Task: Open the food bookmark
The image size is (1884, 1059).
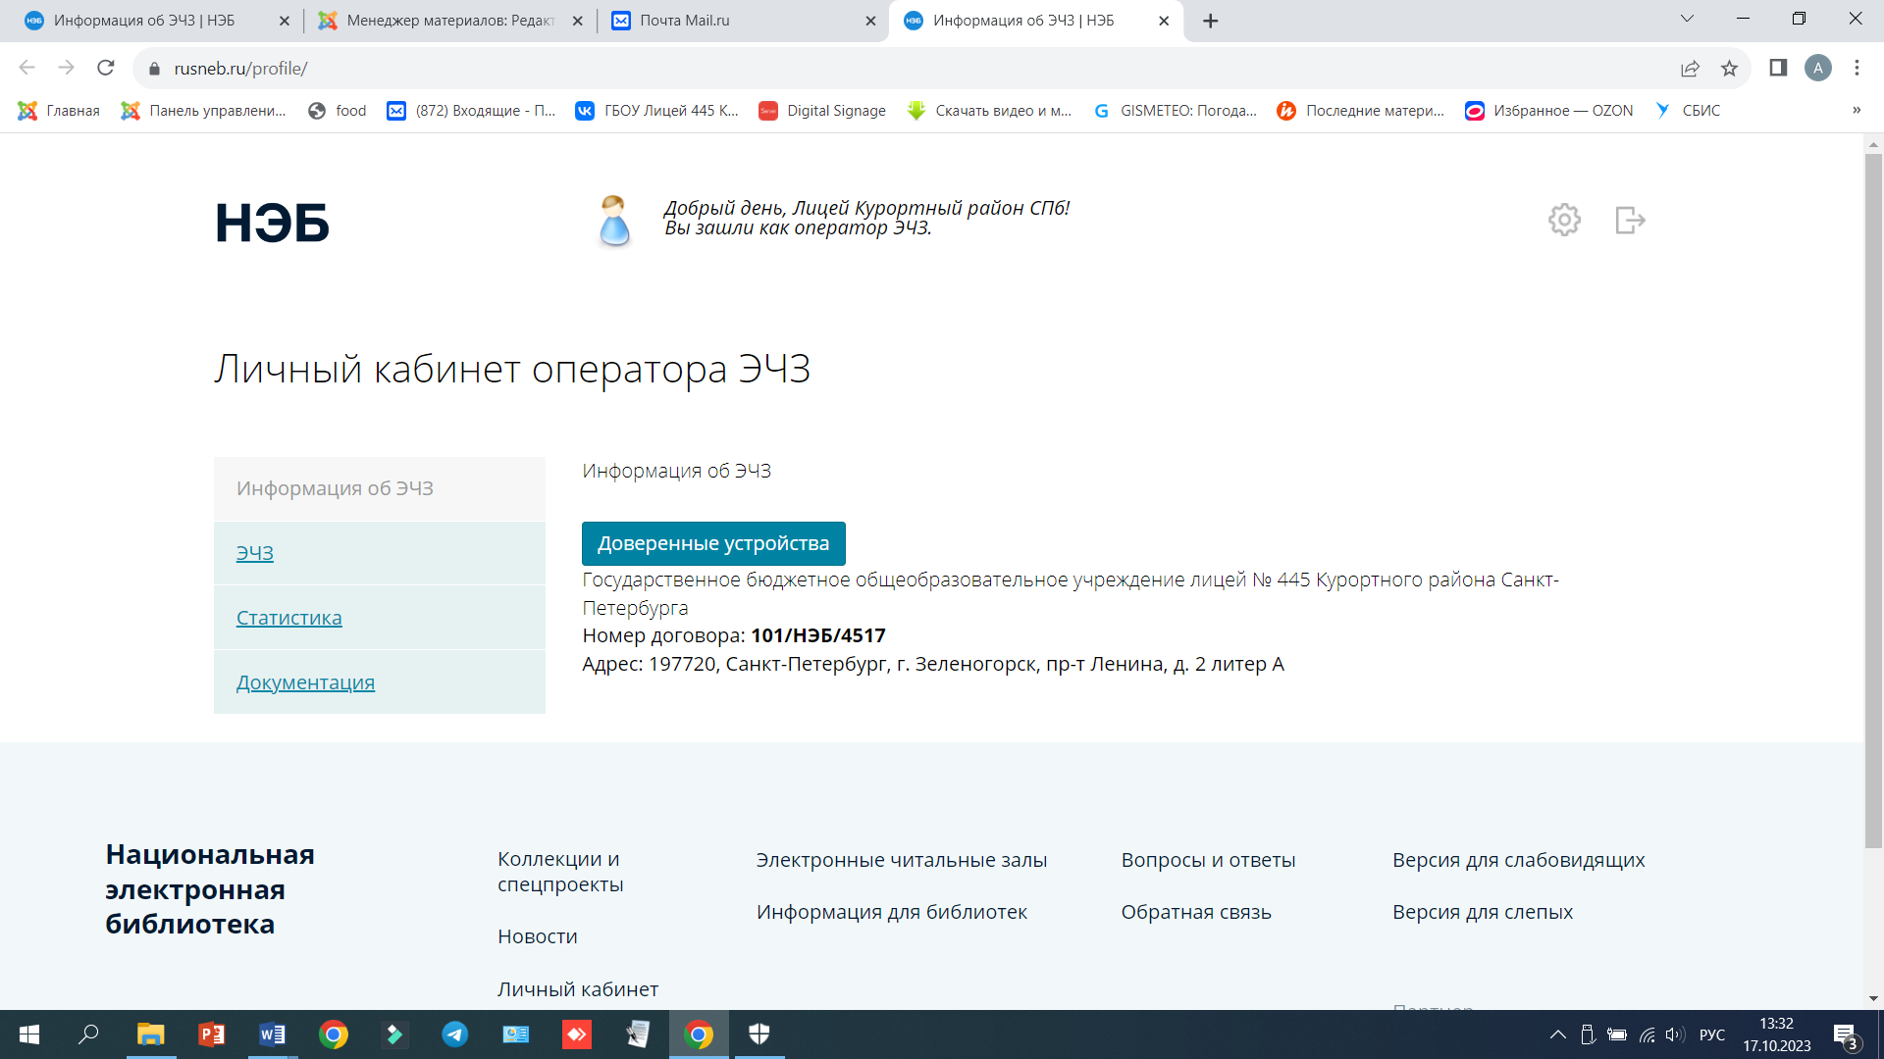Action: [x=337, y=111]
